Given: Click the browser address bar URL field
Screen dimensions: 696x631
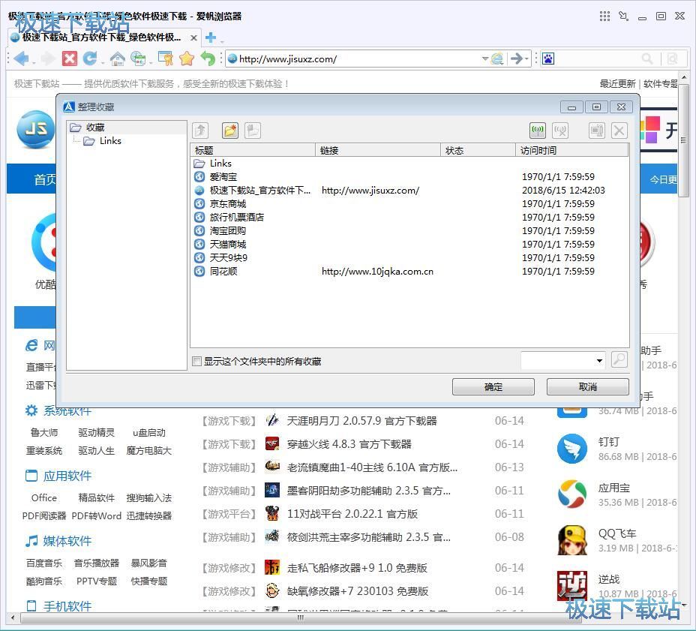Looking at the screenshot, I should click(x=359, y=59).
